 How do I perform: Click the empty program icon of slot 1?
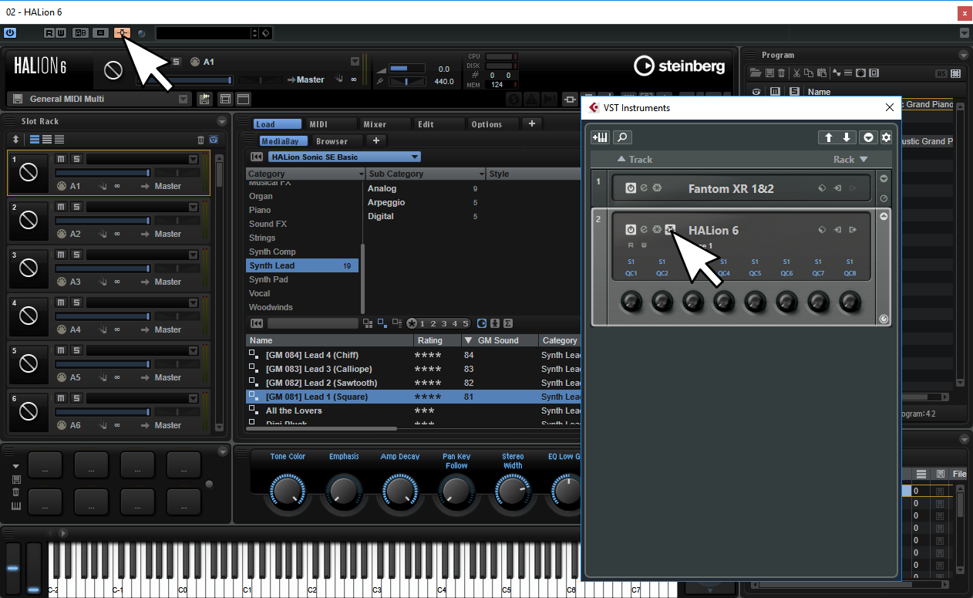coord(29,173)
